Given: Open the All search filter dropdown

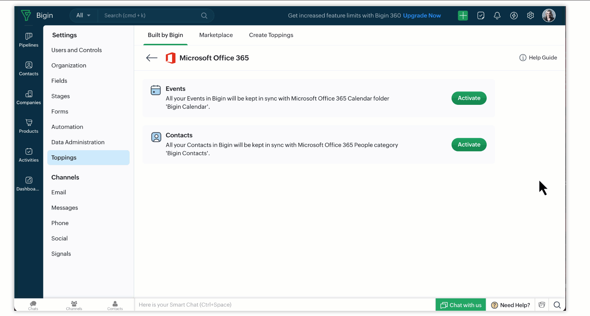Looking at the screenshot, I should click(x=83, y=15).
